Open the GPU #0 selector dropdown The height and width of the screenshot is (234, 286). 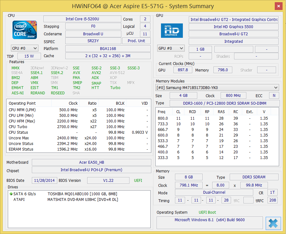pos(171,48)
